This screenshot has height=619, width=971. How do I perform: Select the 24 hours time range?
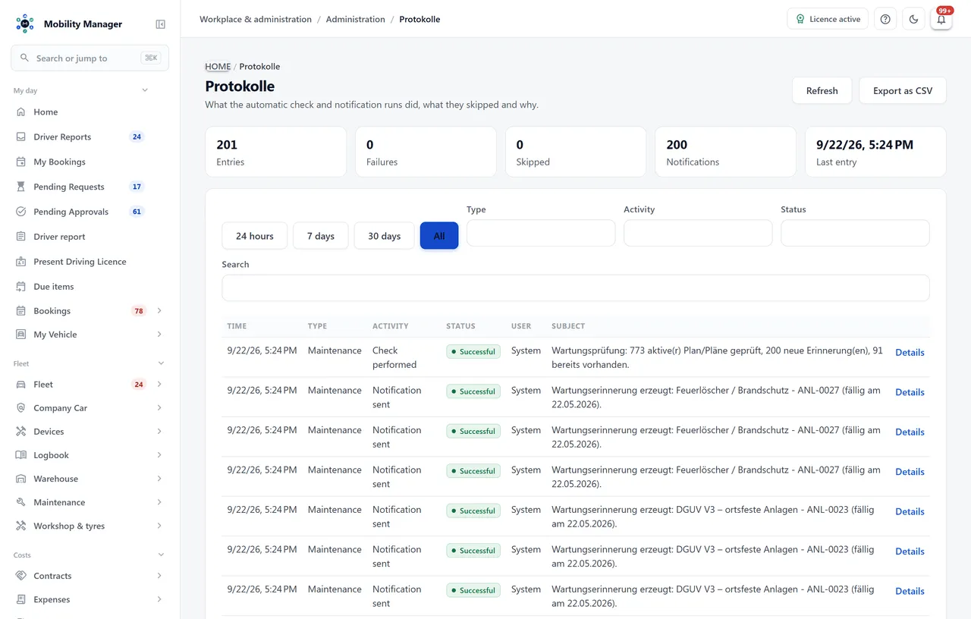255,236
